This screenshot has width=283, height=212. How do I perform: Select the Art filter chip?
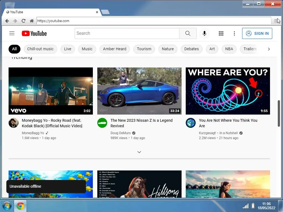212,49
